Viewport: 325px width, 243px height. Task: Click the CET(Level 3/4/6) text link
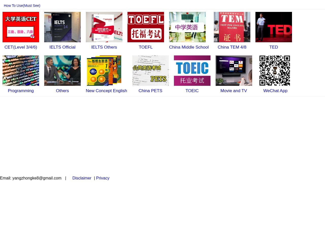21,47
